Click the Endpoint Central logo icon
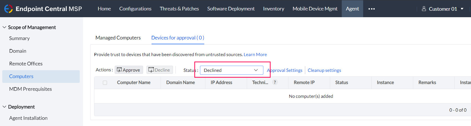This screenshot has height=126, width=471. pyautogui.click(x=8, y=9)
